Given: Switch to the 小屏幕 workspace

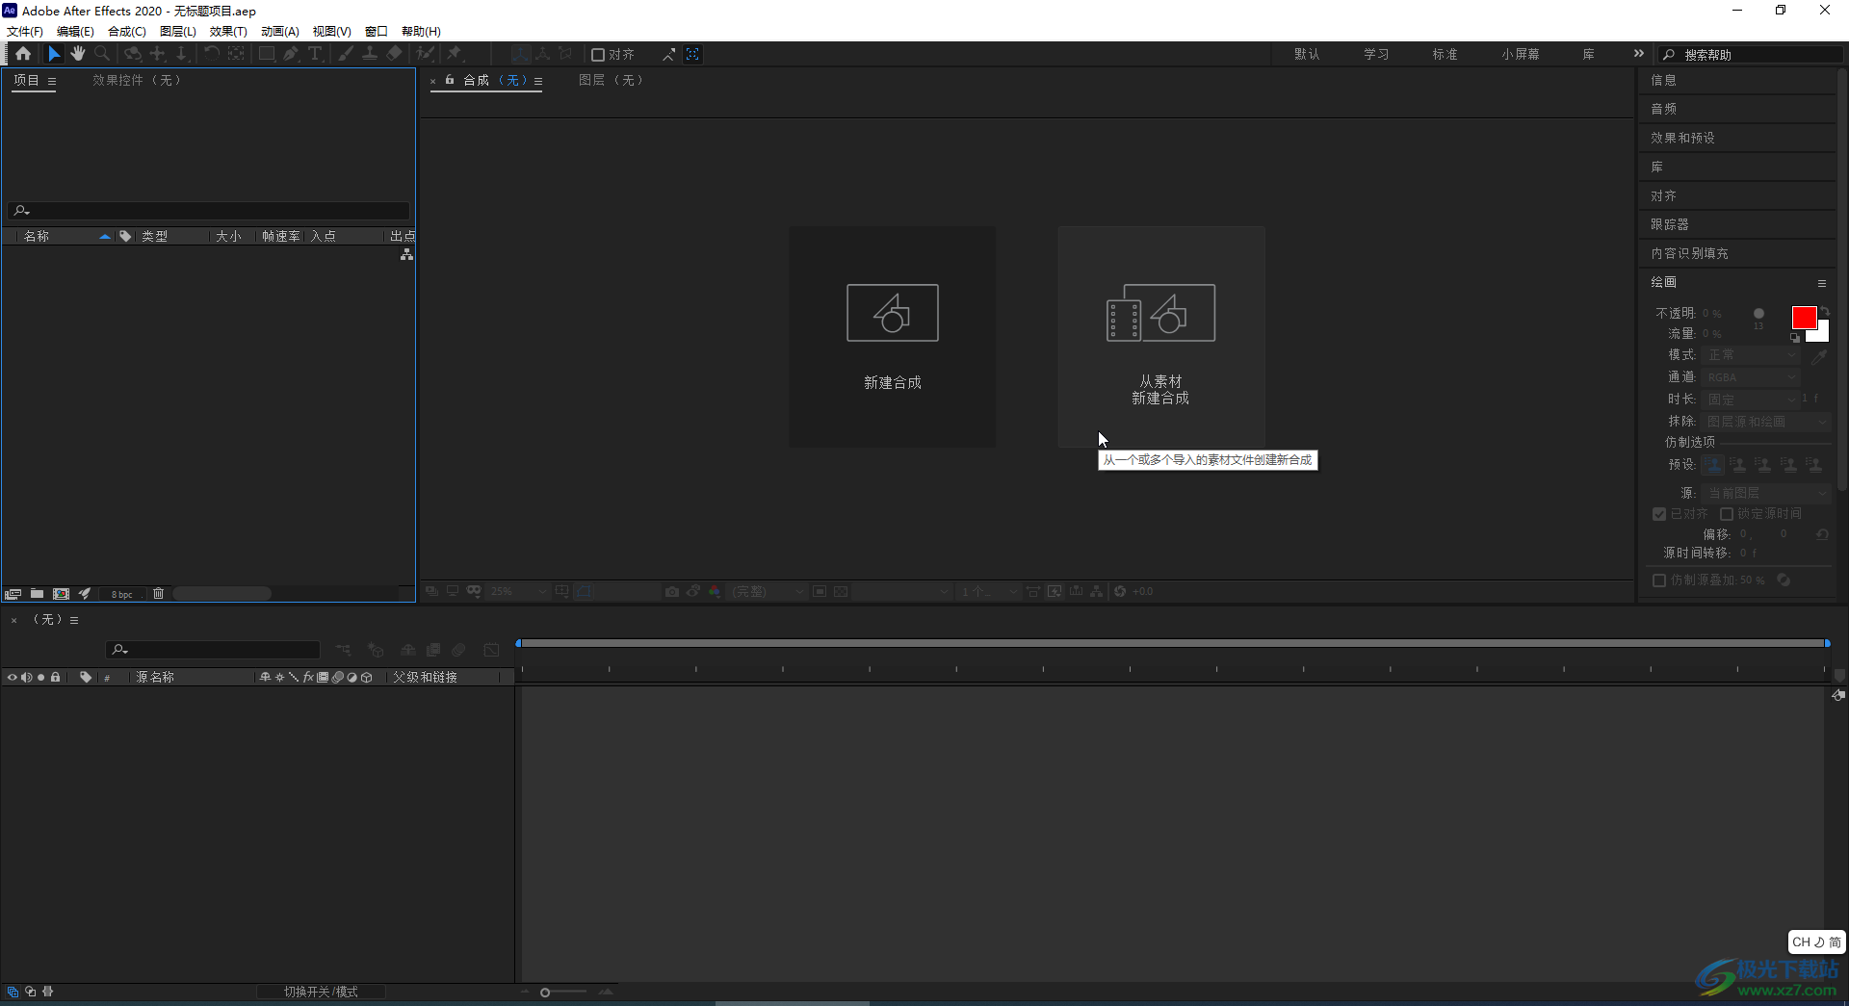Looking at the screenshot, I should click(1521, 55).
